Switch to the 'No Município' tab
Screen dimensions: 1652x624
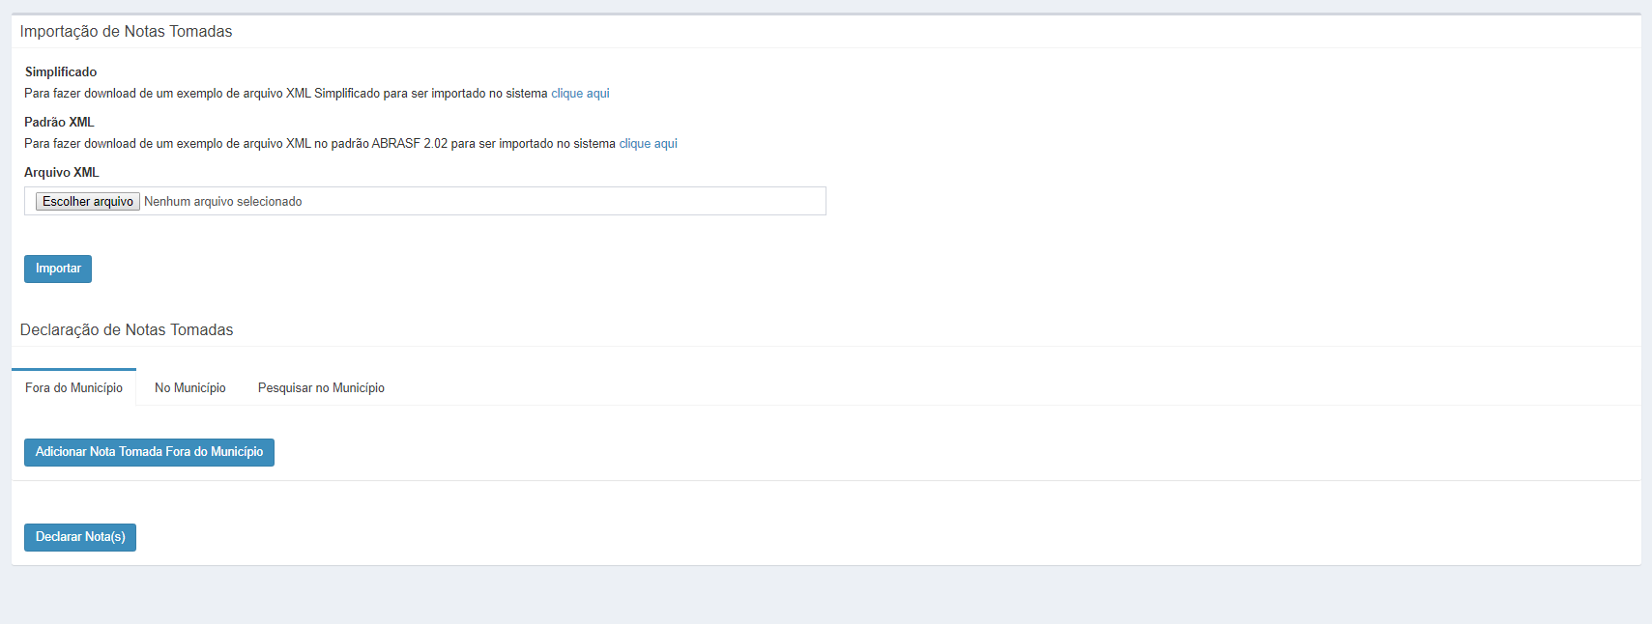coord(190,388)
